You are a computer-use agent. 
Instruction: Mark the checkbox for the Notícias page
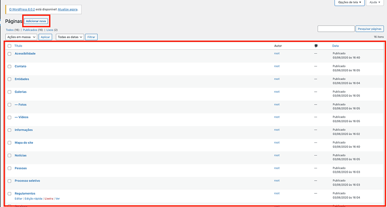(x=10, y=156)
